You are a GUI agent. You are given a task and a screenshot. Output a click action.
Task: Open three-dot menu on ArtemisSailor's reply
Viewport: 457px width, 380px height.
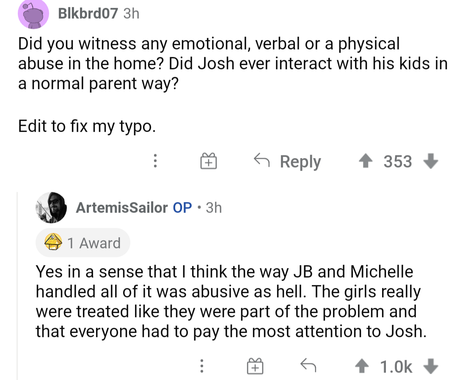[x=202, y=366]
